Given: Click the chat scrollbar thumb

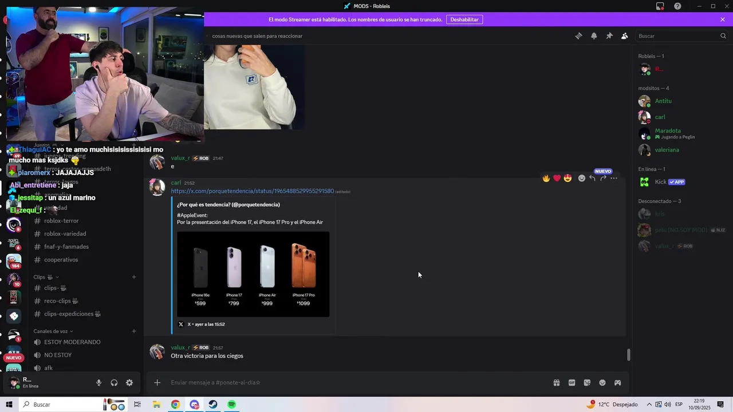Looking at the screenshot, I should click(628, 355).
